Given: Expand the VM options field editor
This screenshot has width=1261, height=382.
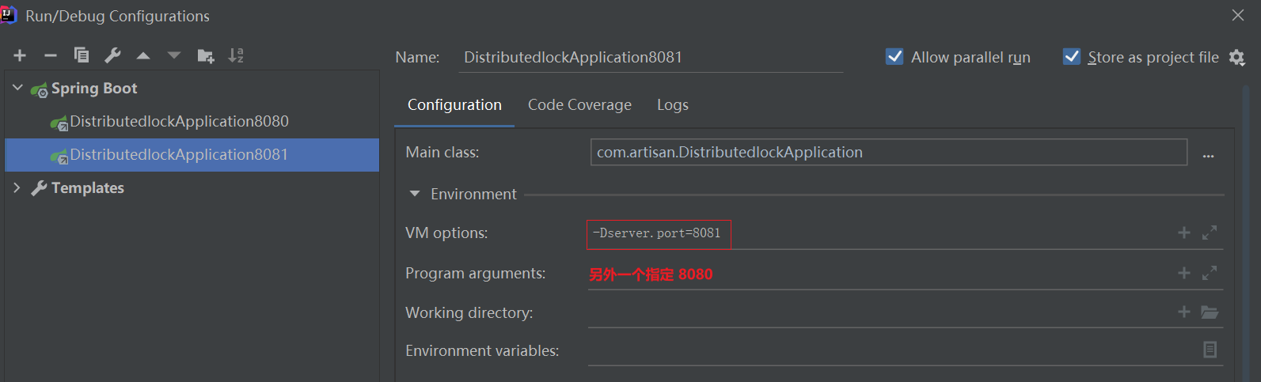Looking at the screenshot, I should click(1210, 233).
